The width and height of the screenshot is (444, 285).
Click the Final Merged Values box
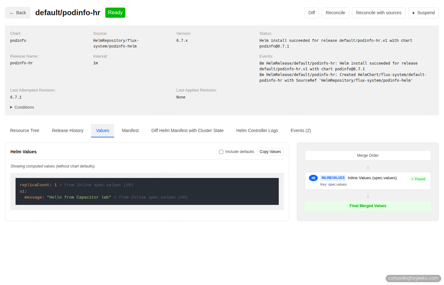point(368,206)
